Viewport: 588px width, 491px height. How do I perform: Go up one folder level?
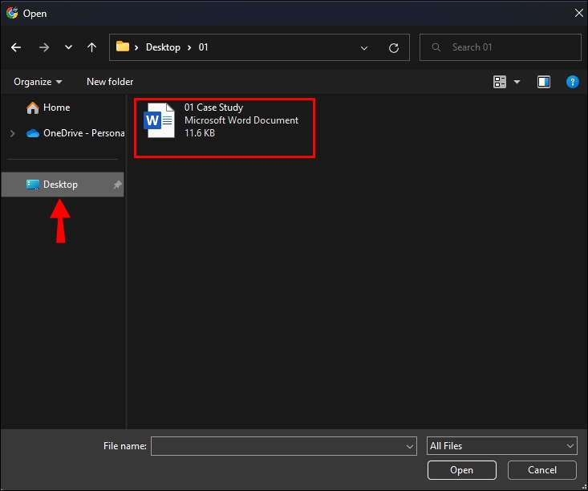point(91,47)
